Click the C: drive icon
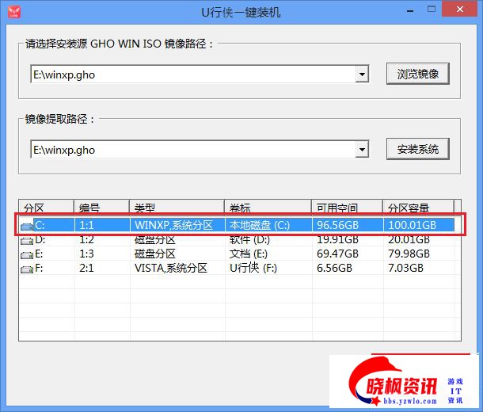The width and height of the screenshot is (483, 412). click(28, 226)
